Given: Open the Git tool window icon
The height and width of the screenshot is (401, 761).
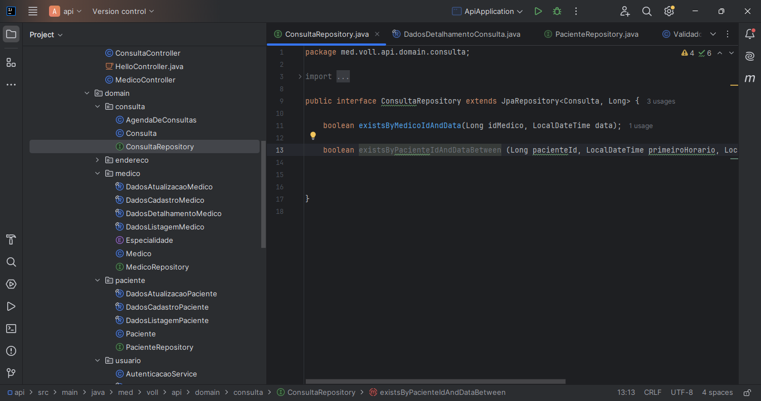Looking at the screenshot, I should click(11, 373).
